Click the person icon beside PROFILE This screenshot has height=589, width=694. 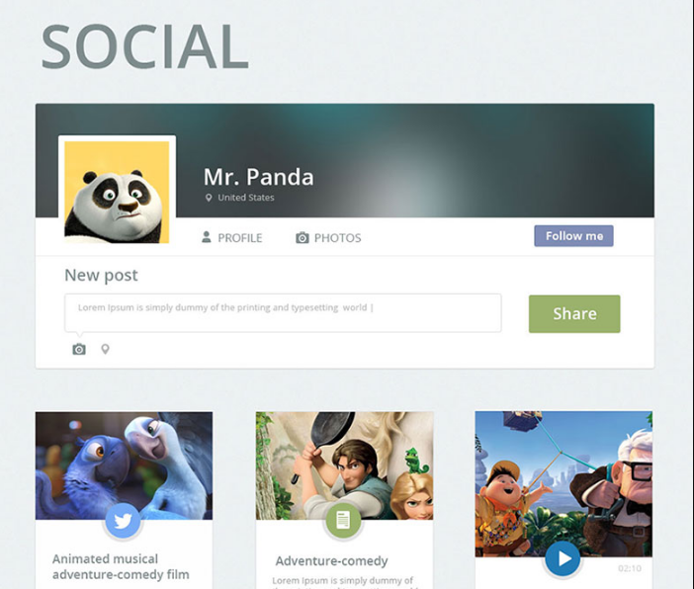coord(207,237)
